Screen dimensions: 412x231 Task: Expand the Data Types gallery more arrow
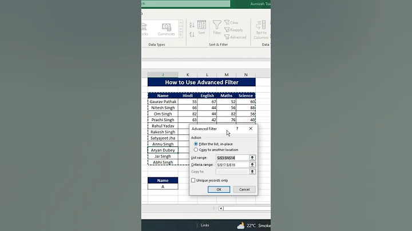click(180, 35)
